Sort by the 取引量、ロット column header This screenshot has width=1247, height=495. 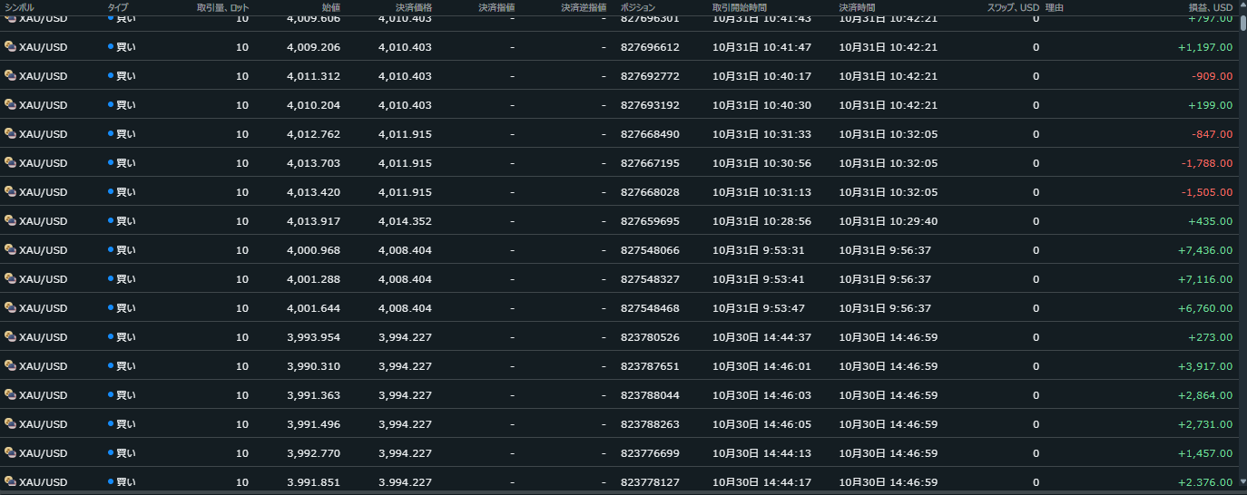(x=222, y=7)
